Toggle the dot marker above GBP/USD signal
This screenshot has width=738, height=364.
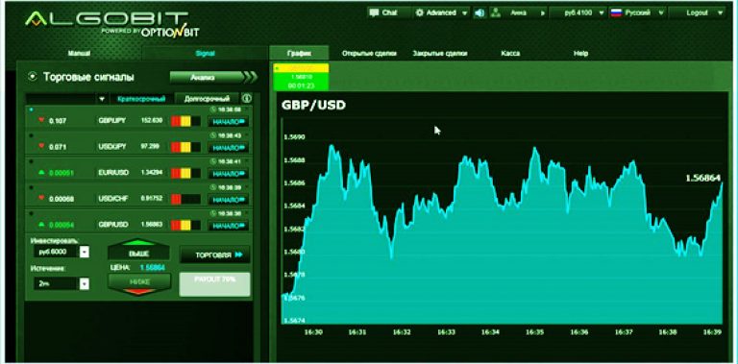[31, 213]
